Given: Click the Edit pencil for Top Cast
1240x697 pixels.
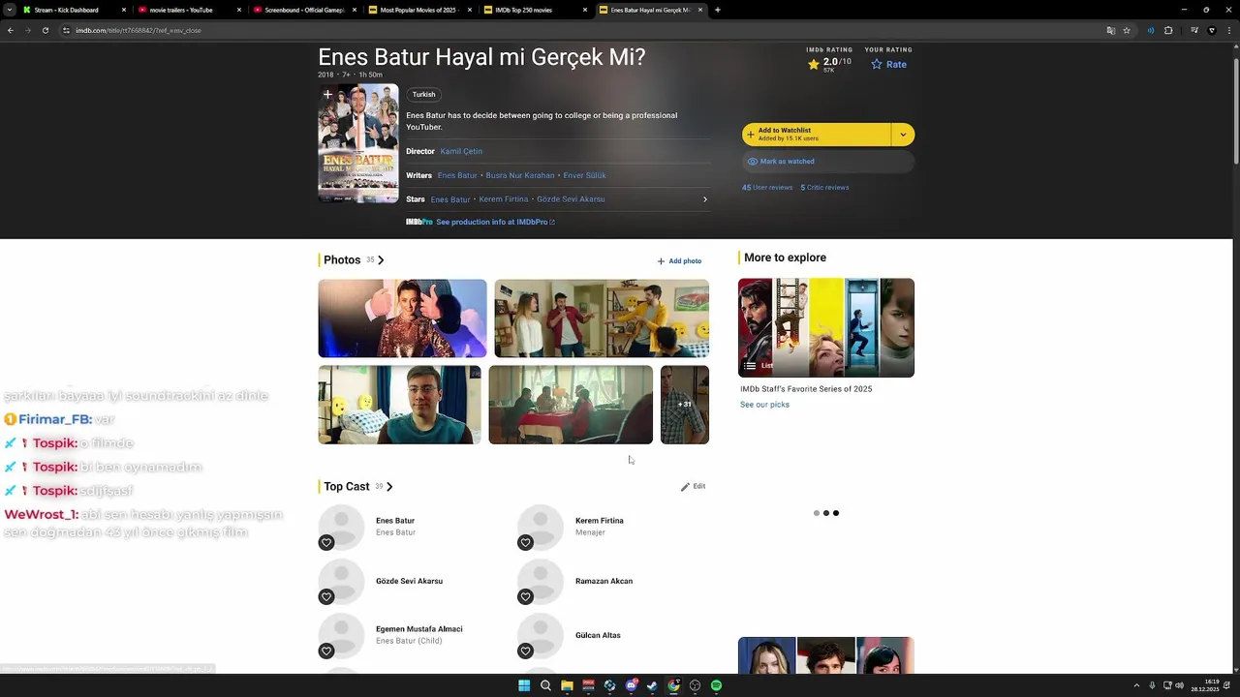Looking at the screenshot, I should pyautogui.click(x=693, y=487).
